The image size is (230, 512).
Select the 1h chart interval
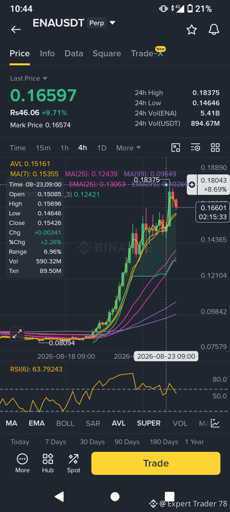pyautogui.click(x=65, y=148)
